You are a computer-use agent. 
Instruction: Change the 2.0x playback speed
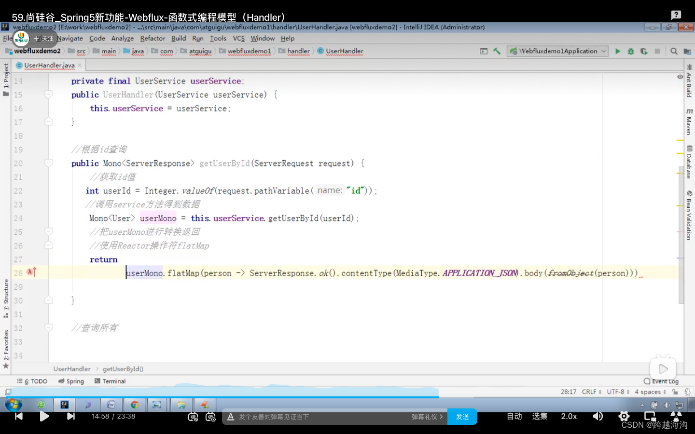(x=569, y=416)
